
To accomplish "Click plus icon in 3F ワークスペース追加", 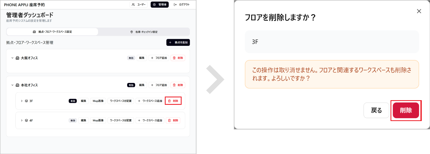I will (x=139, y=101).
